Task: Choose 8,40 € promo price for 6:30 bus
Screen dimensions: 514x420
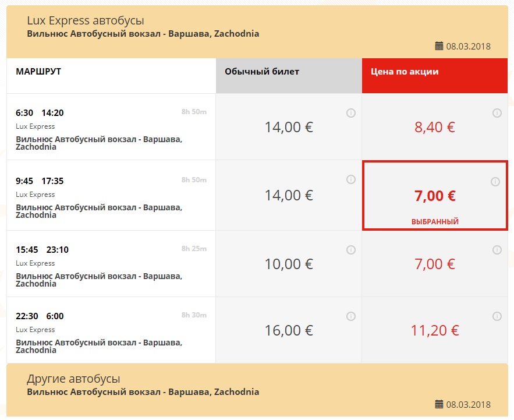Action: [434, 127]
